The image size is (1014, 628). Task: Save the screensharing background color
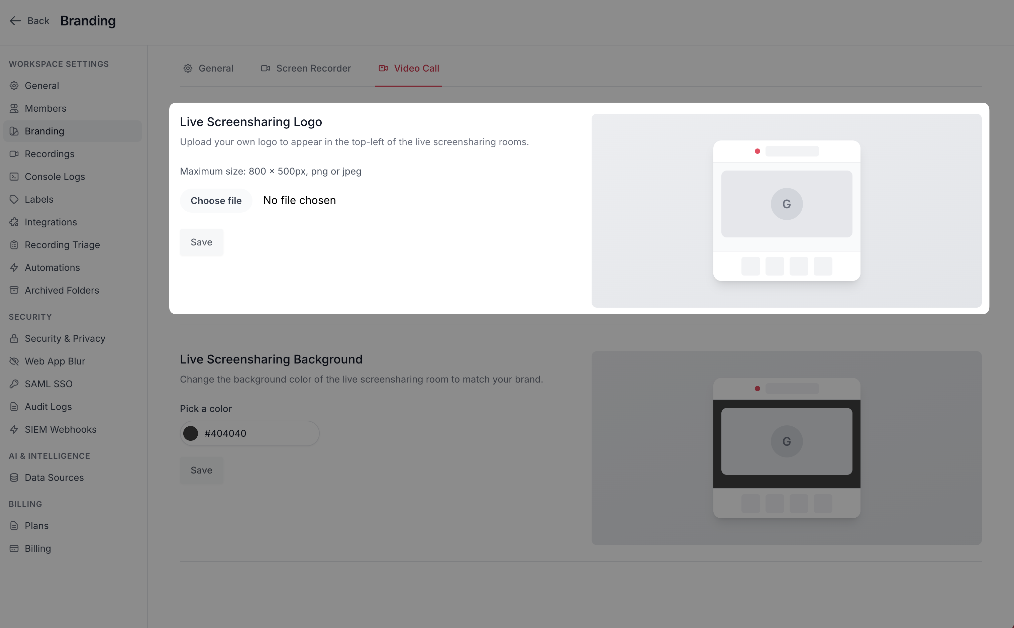pos(201,470)
